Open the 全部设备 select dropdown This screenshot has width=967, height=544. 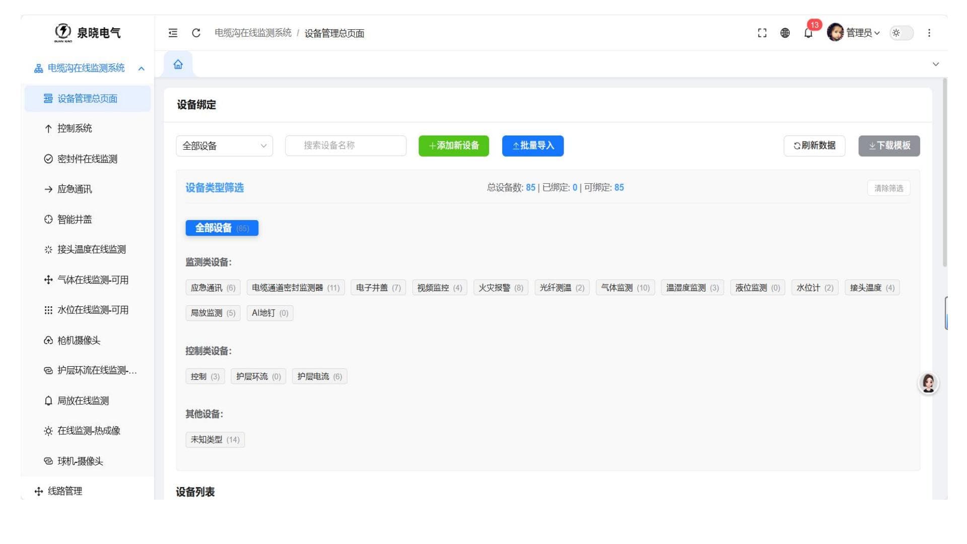point(224,146)
